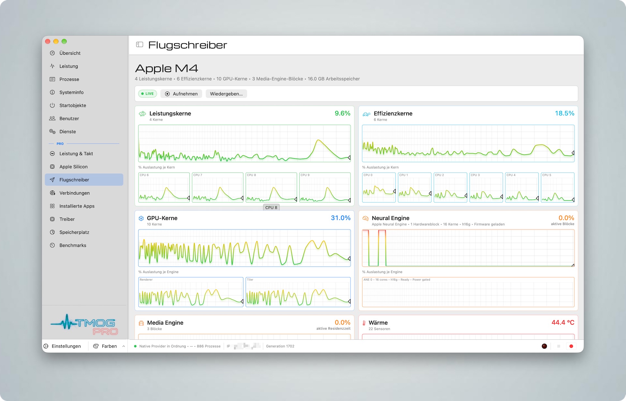Viewport: 626px width, 401px height.
Task: Select the Apple Silicon sidebar item
Action: [x=84, y=166]
